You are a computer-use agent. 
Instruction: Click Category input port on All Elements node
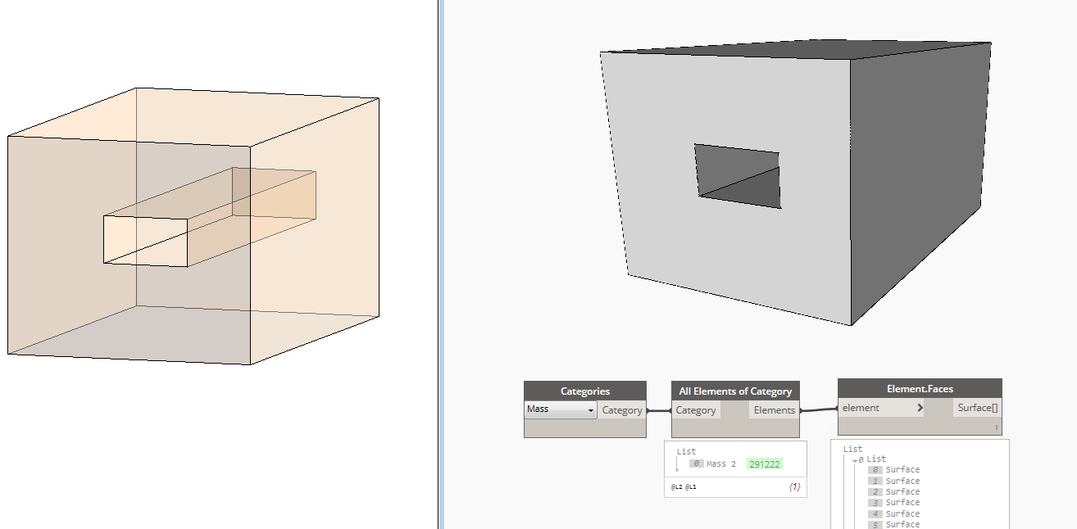(x=696, y=410)
